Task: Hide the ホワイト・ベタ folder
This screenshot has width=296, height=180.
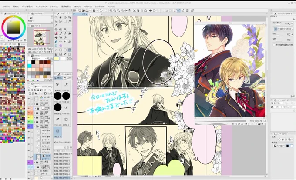Action: pos(29,122)
